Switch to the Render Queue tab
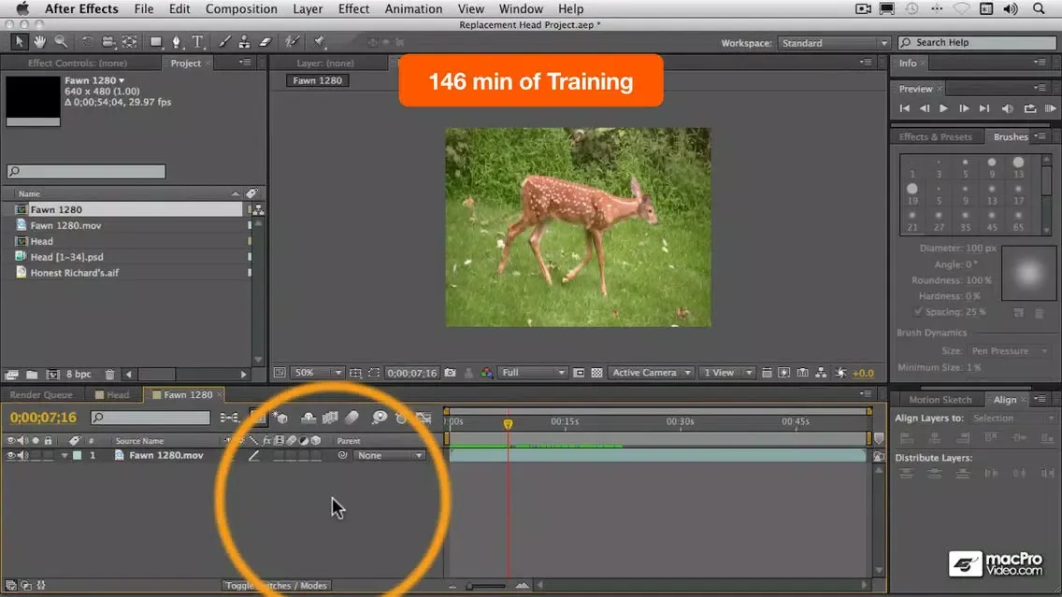1062x597 pixels. (41, 394)
